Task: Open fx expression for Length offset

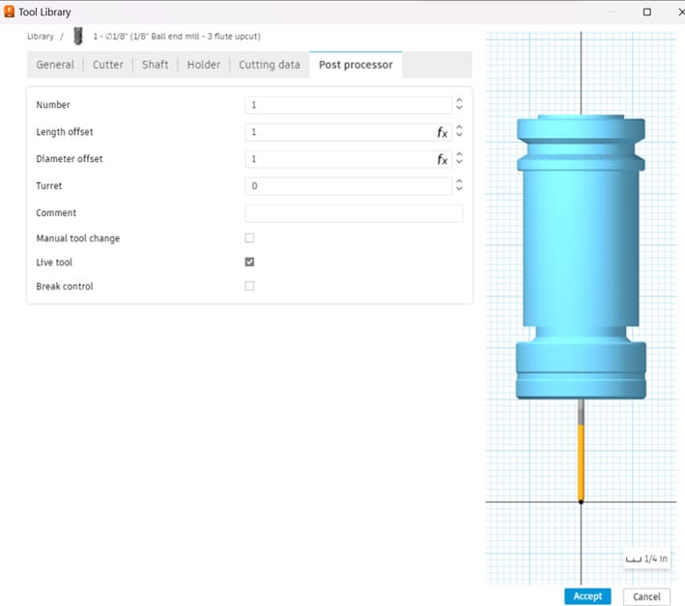Action: (x=442, y=132)
